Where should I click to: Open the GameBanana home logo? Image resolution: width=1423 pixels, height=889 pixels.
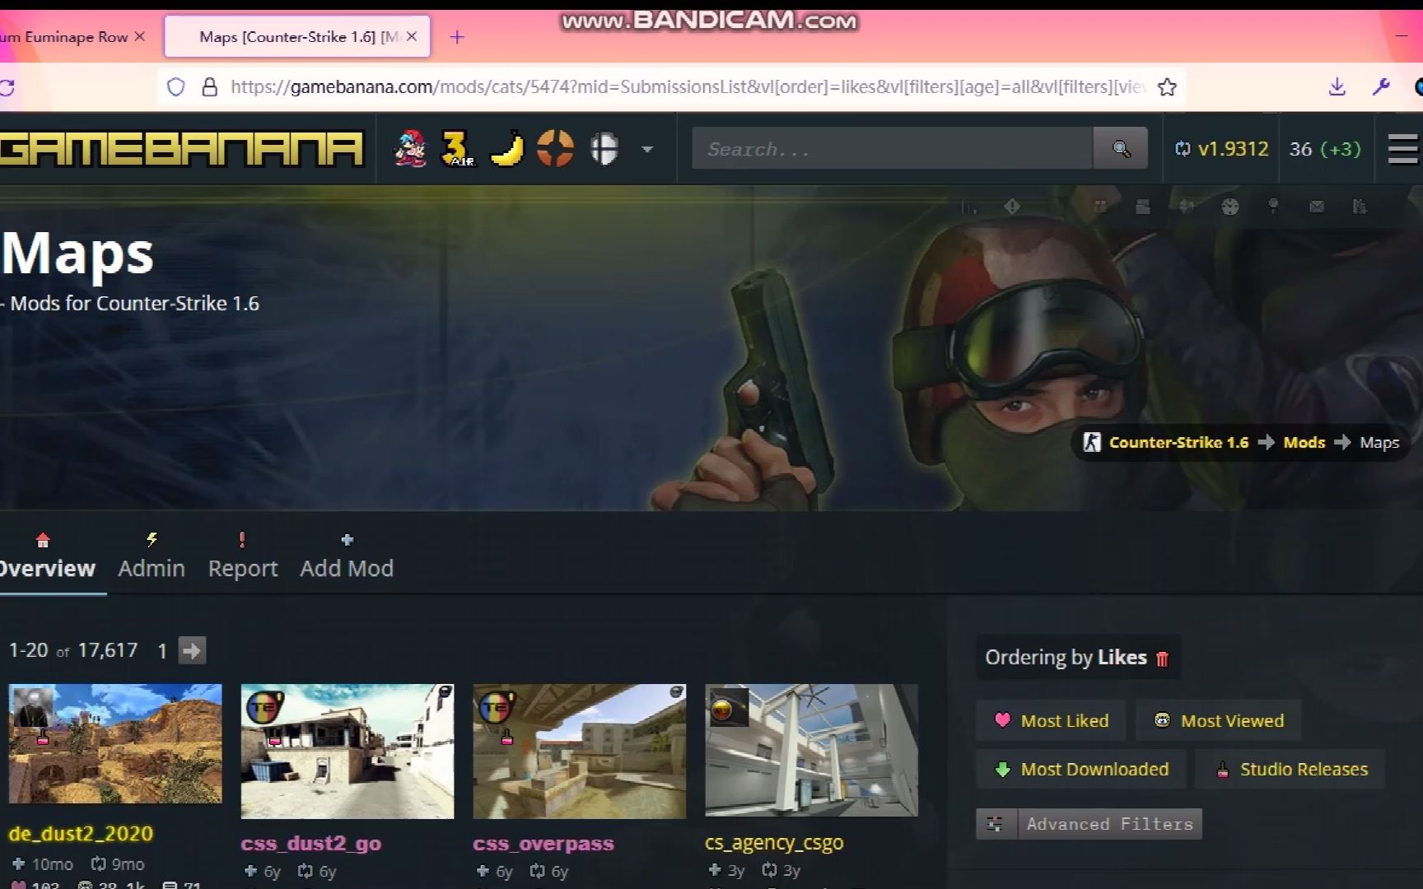click(x=181, y=149)
